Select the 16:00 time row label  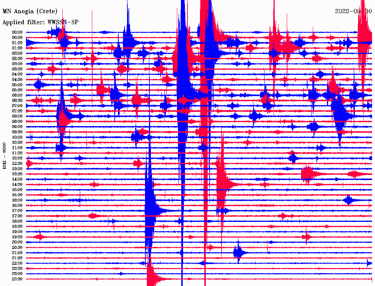click(x=17, y=200)
